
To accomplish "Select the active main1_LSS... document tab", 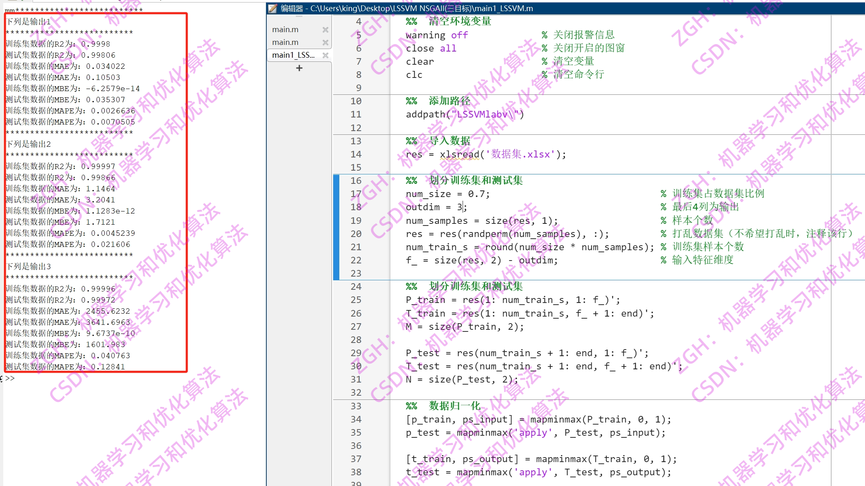I will [293, 55].
